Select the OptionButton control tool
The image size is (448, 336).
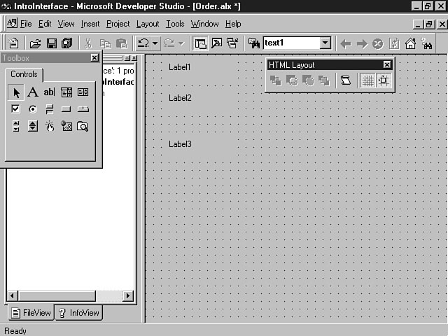[32, 108]
